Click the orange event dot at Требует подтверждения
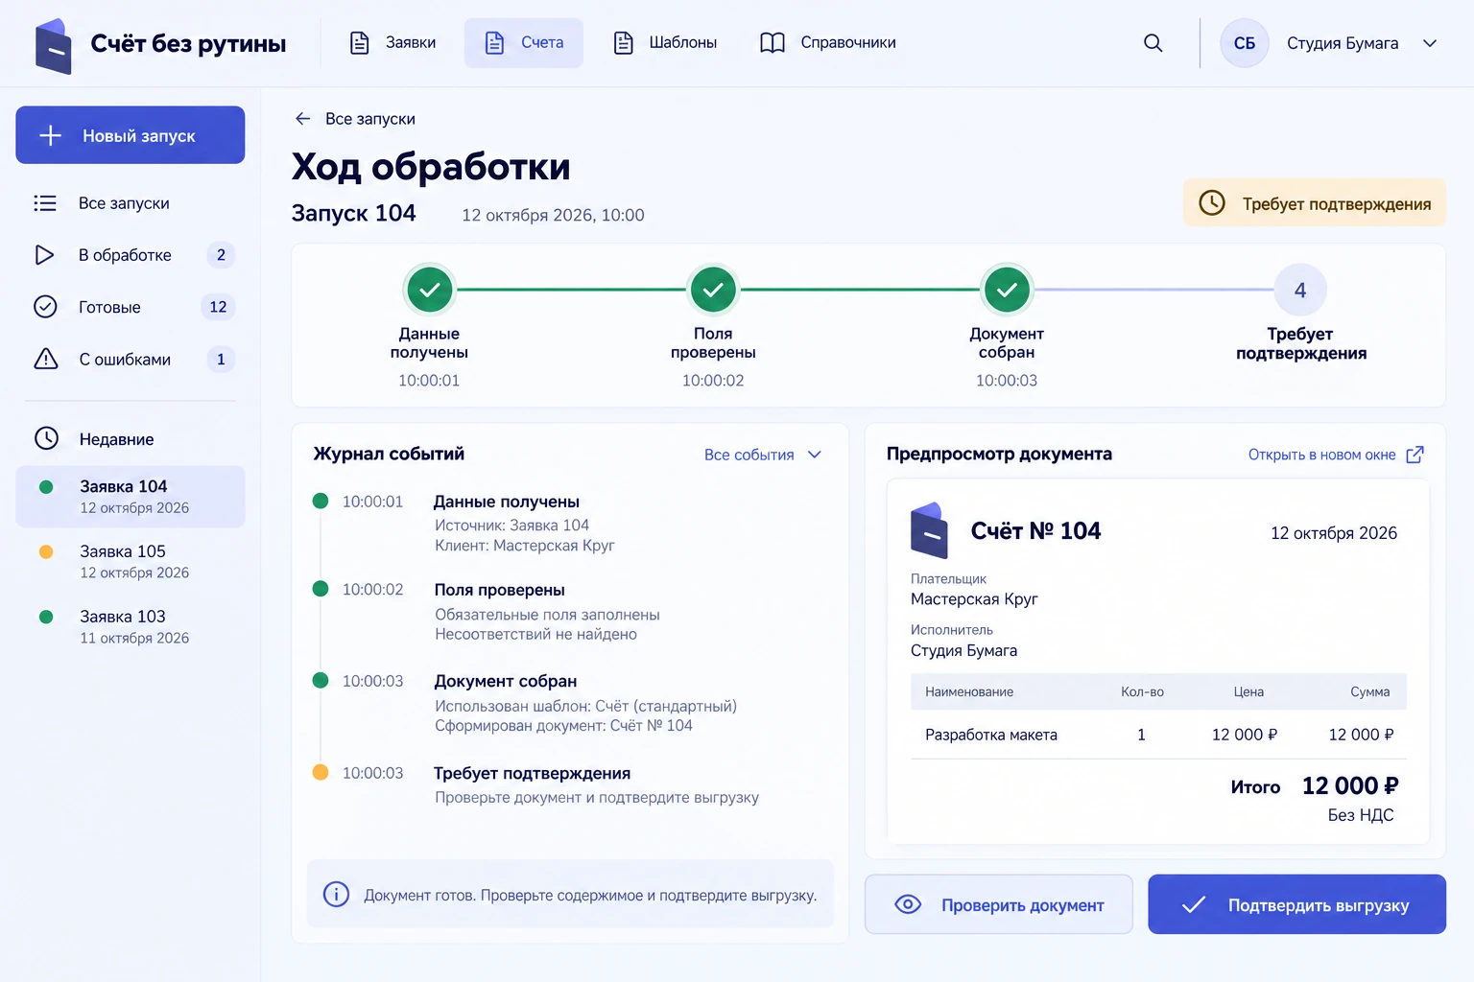Image resolution: width=1474 pixels, height=982 pixels. click(x=321, y=772)
